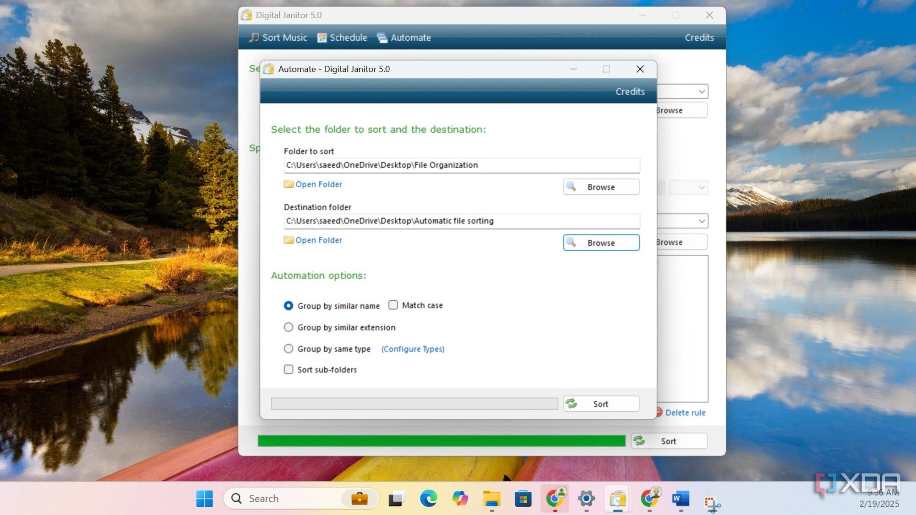Click the taskbar Search box

pos(301,499)
